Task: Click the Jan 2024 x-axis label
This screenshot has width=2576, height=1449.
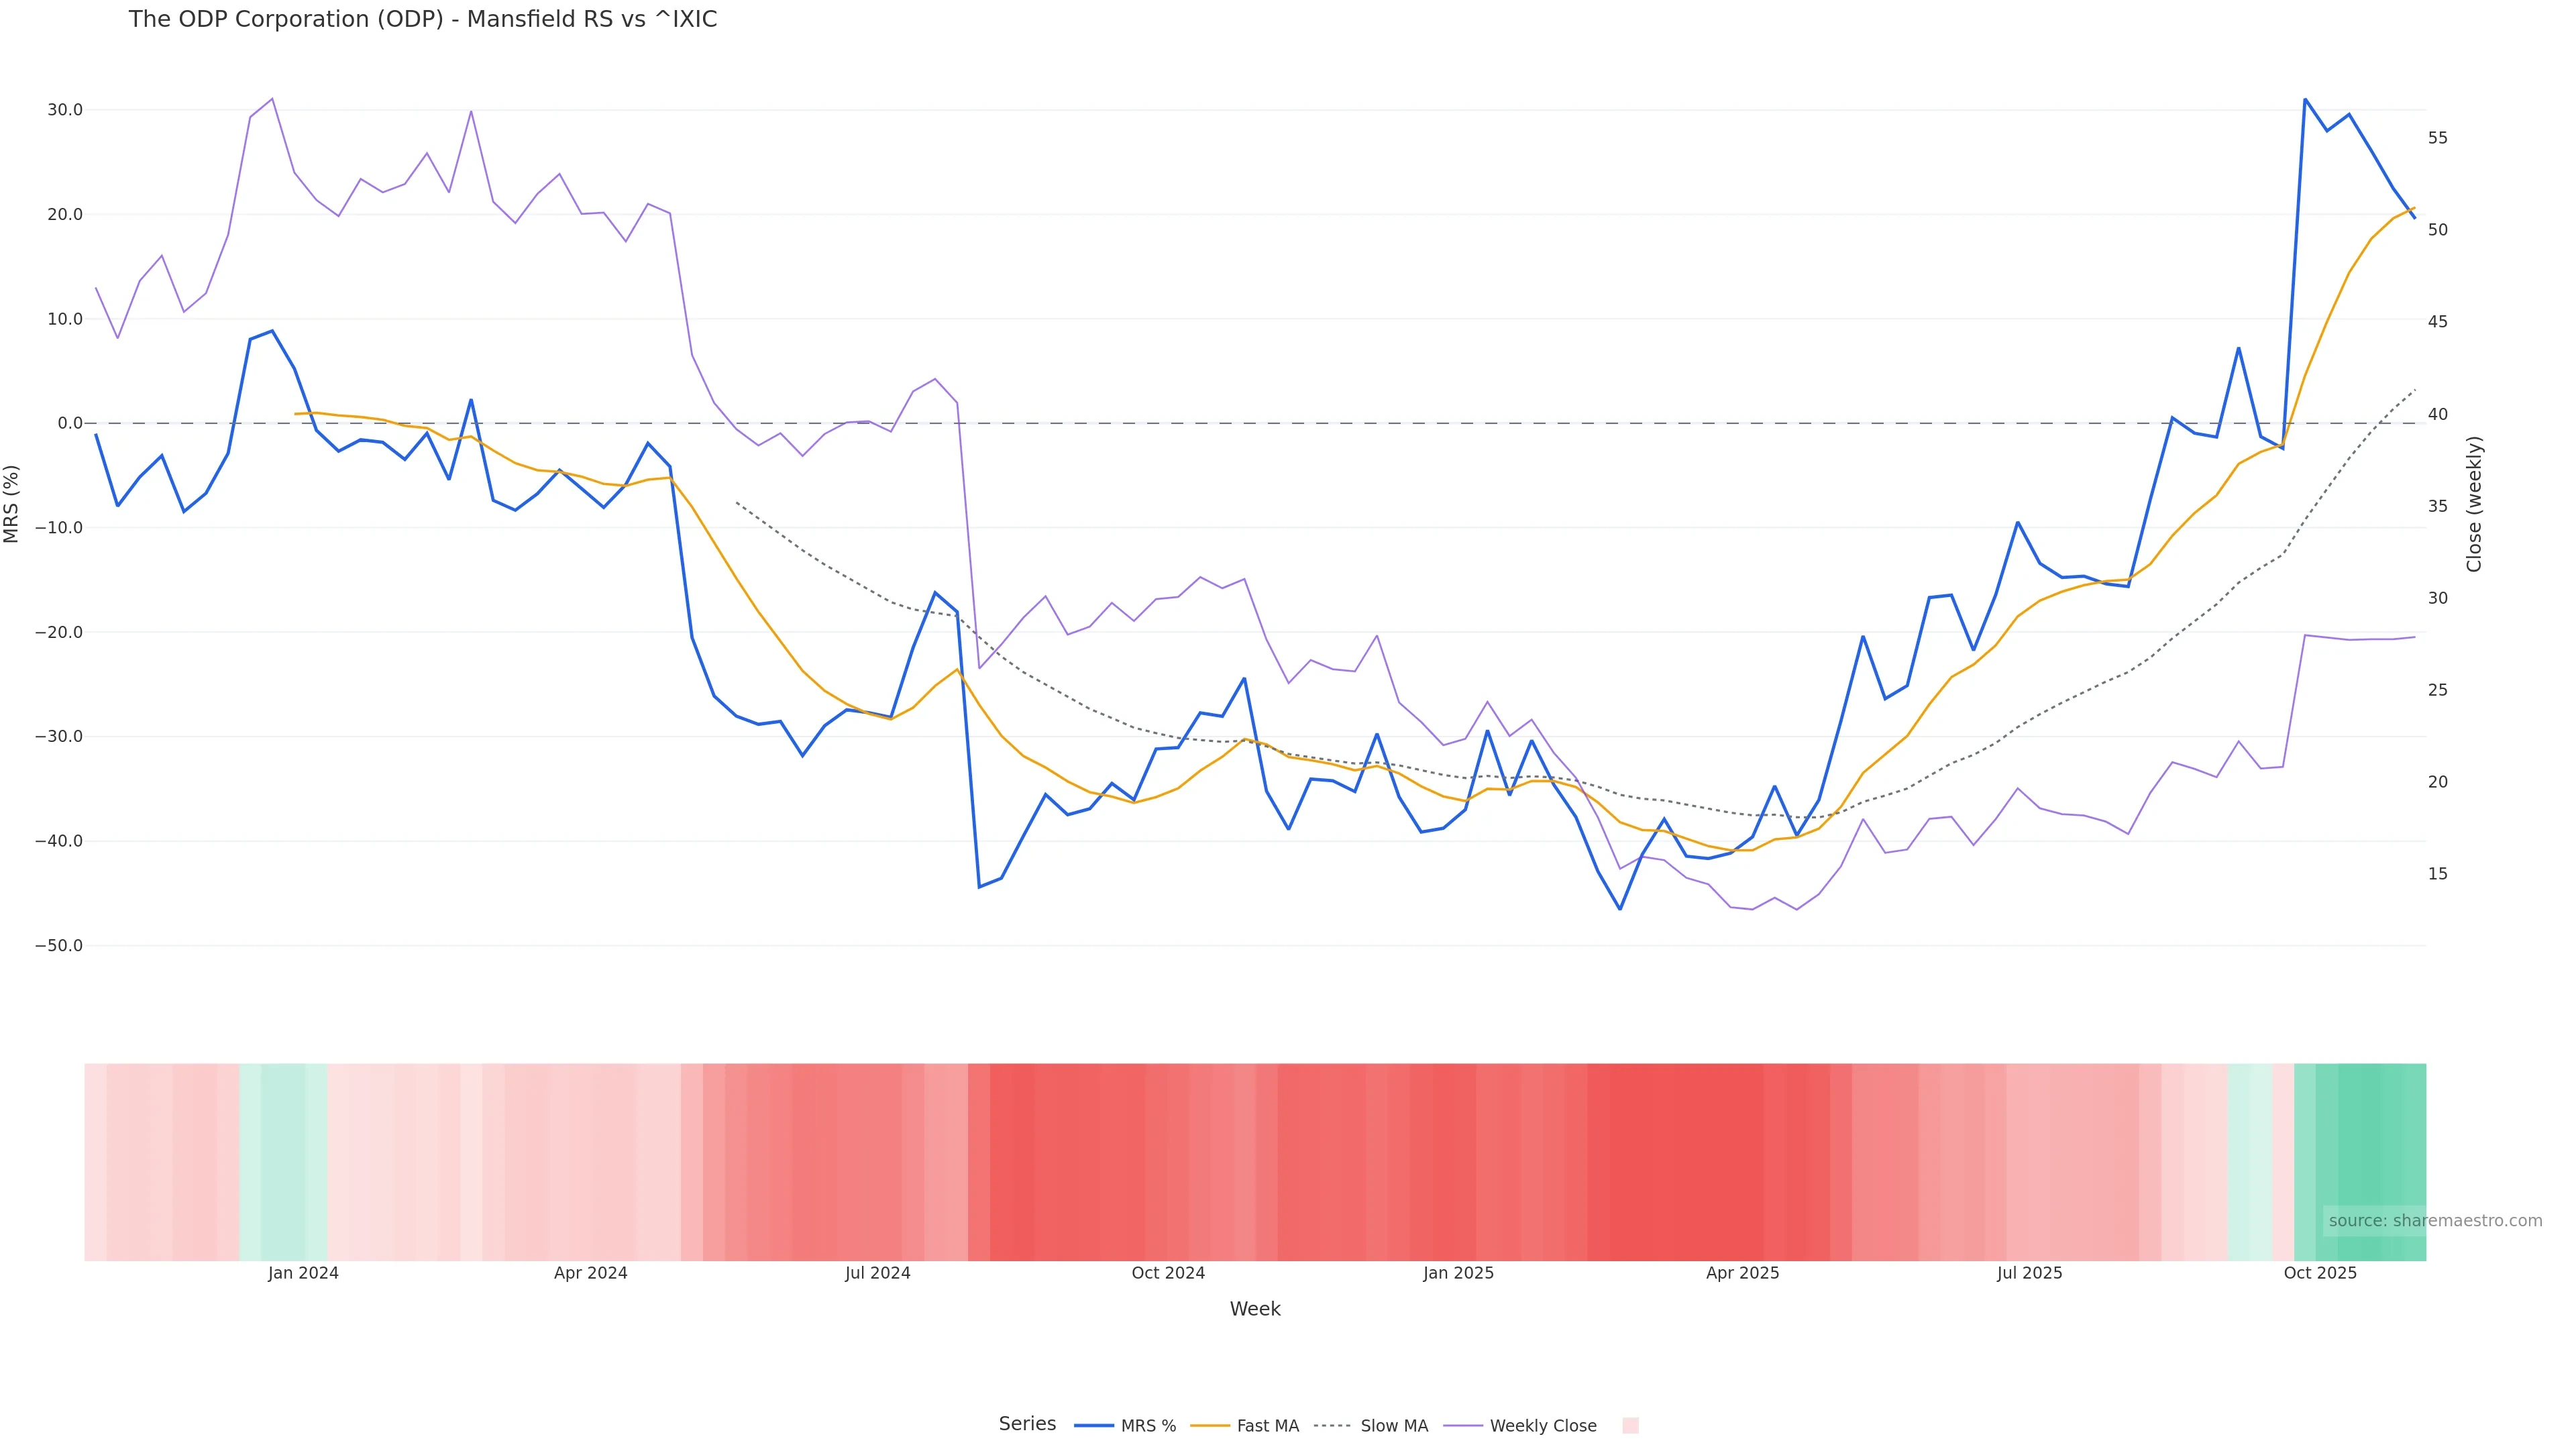Action: point(303,1274)
